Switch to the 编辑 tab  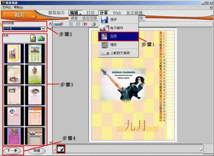point(75,13)
